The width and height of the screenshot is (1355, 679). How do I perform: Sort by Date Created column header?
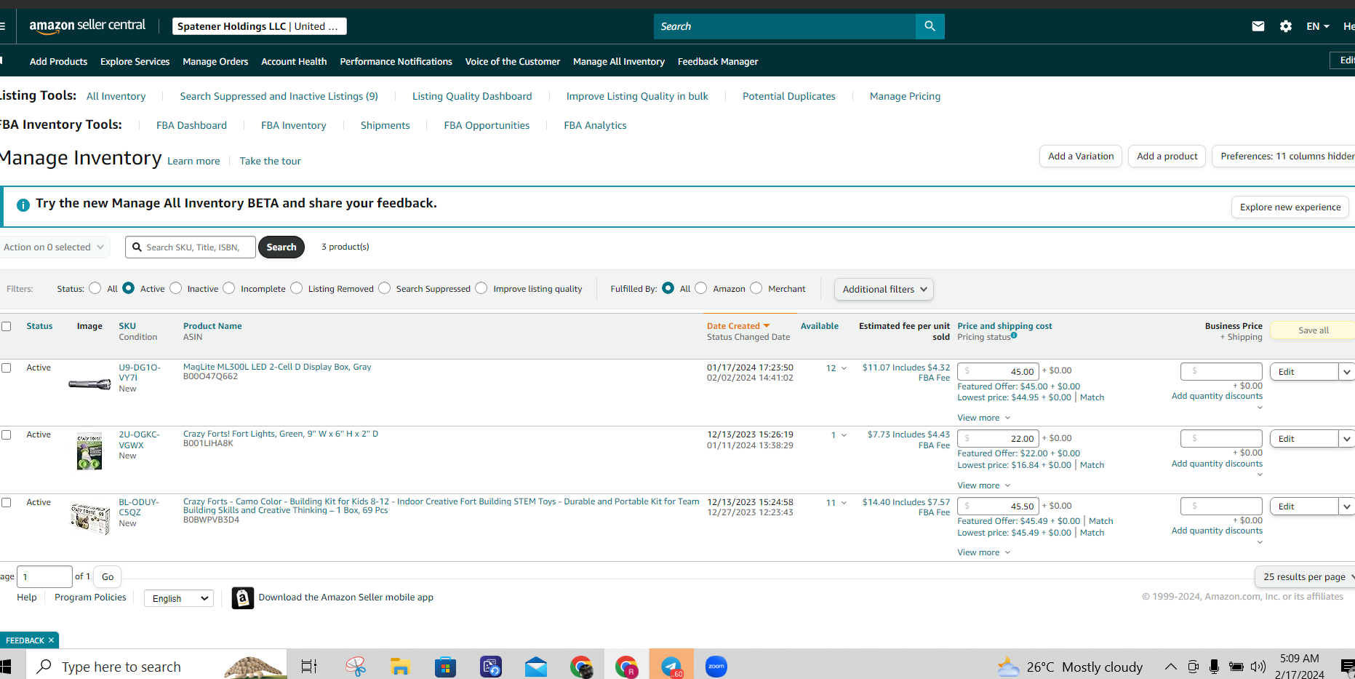(738, 326)
